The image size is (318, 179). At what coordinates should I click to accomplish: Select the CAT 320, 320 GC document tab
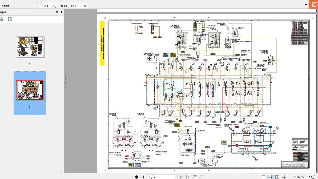pyautogui.click(x=61, y=6)
